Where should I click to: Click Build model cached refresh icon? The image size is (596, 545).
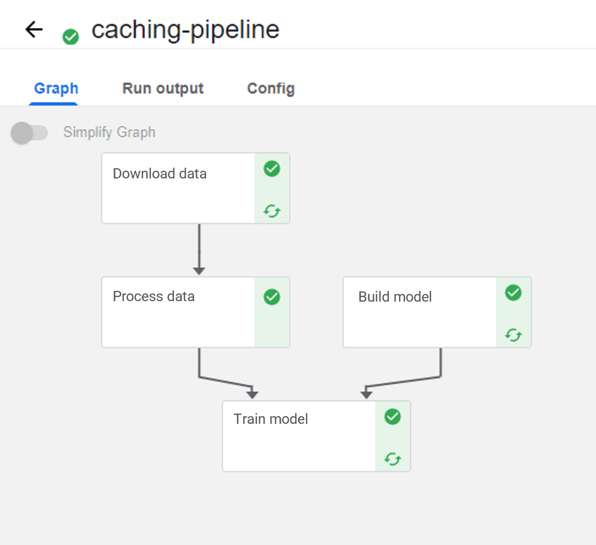click(x=513, y=335)
